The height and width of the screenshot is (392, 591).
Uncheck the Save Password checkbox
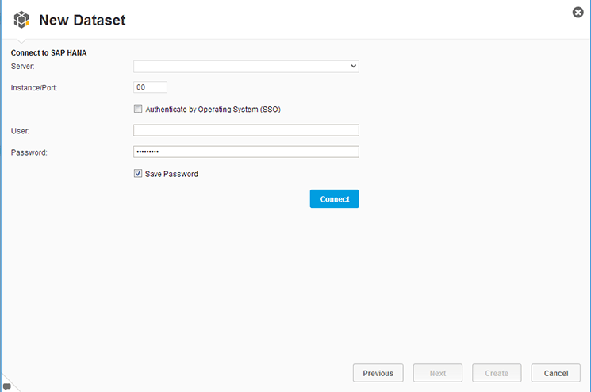(138, 173)
